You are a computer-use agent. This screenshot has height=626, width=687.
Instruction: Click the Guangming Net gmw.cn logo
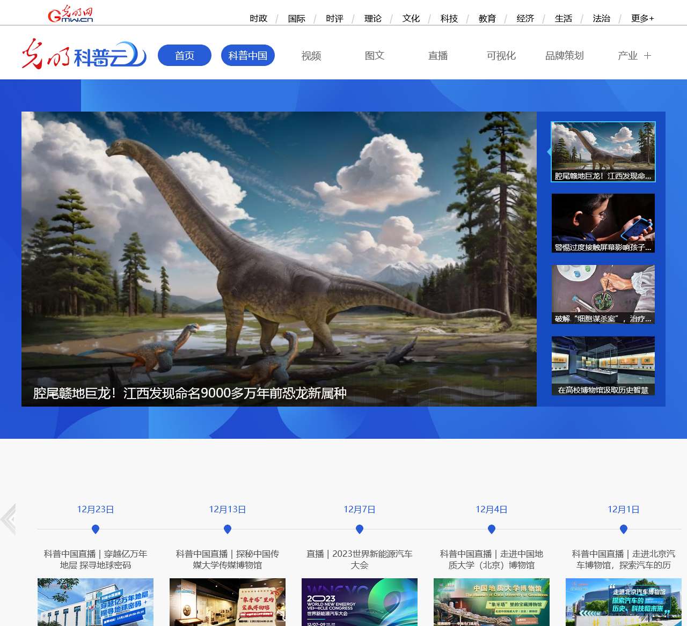click(x=70, y=14)
